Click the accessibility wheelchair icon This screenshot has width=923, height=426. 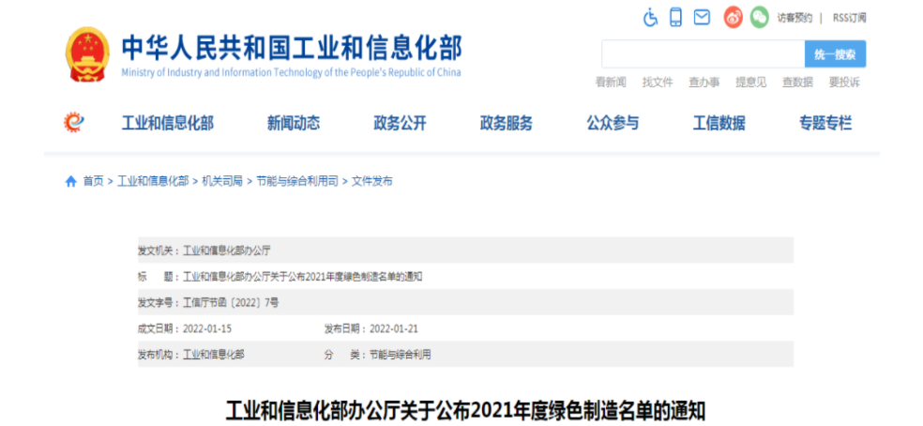click(650, 18)
